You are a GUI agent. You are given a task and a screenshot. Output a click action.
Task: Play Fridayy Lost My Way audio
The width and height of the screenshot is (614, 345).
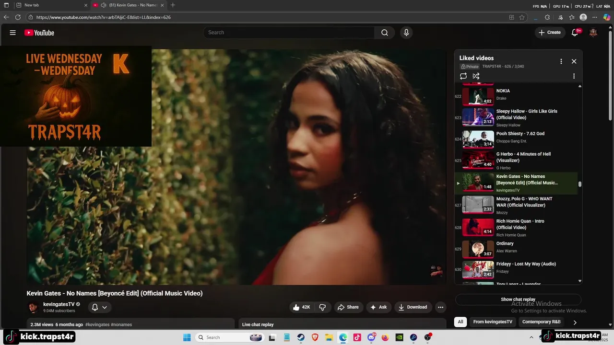(x=516, y=269)
